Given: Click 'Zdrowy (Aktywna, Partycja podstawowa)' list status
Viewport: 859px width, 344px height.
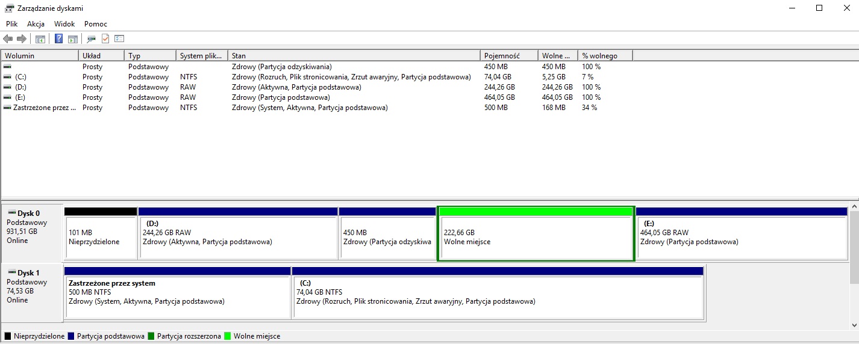Looking at the screenshot, I should [296, 87].
